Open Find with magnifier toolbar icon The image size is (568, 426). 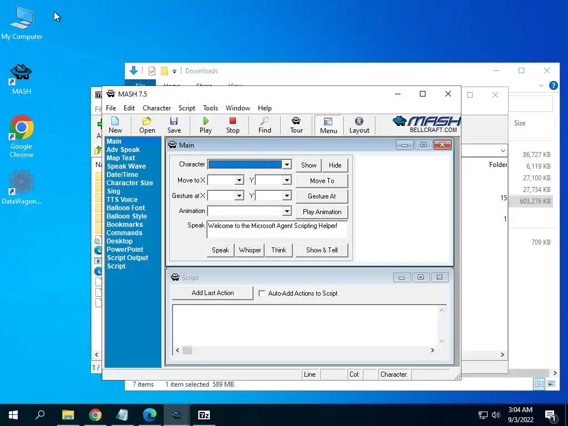[265, 125]
